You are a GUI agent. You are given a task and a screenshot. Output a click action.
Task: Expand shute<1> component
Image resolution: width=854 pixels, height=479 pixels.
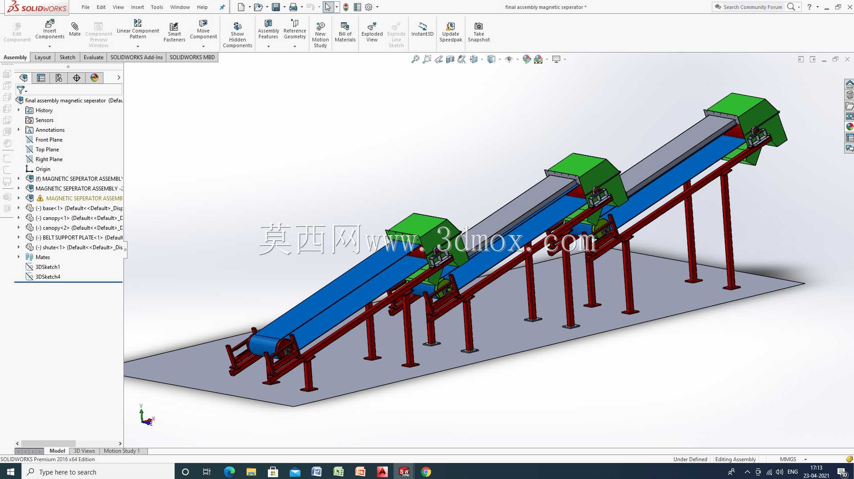click(19, 247)
